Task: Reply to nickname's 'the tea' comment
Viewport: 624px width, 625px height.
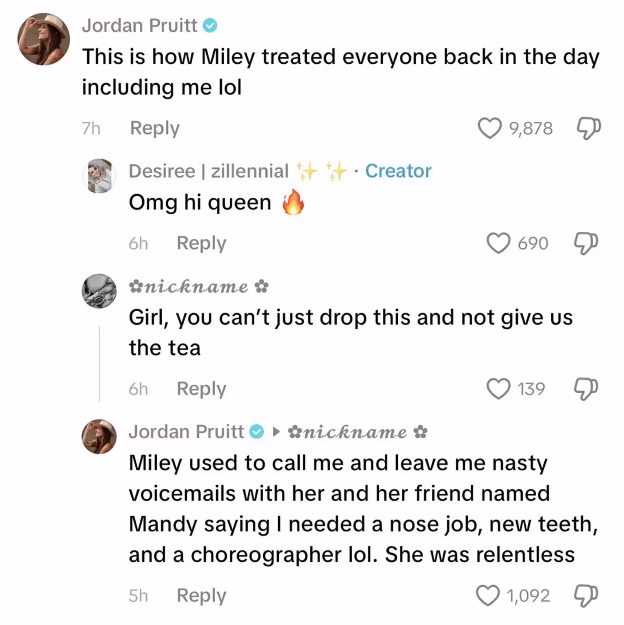Action: [x=201, y=389]
